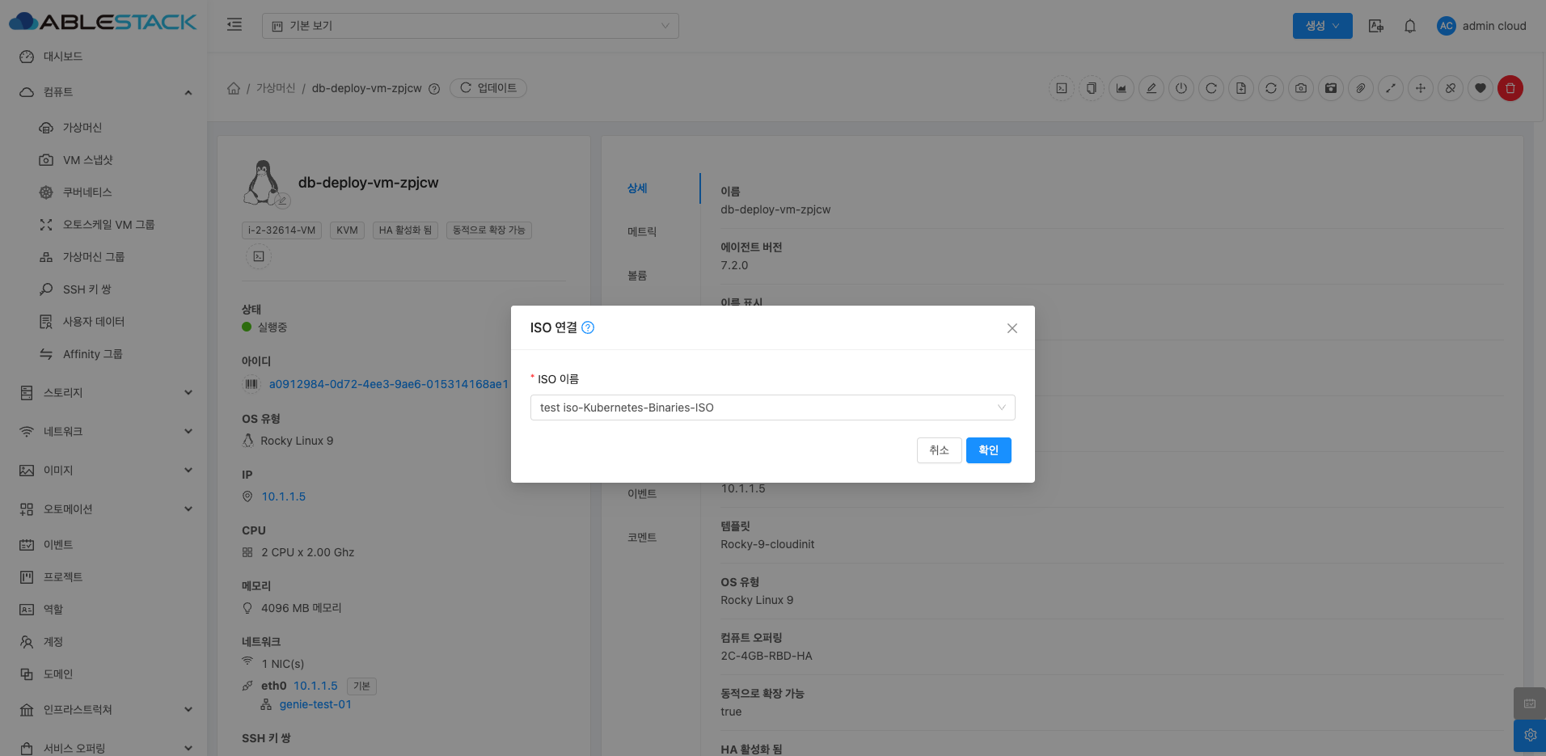Switch to the 메트릭 tab
This screenshot has height=756, width=1546.
click(x=642, y=232)
